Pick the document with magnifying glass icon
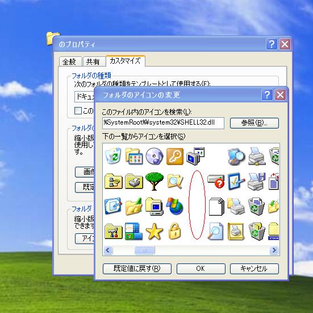This screenshot has width=313, height=313. (215, 232)
